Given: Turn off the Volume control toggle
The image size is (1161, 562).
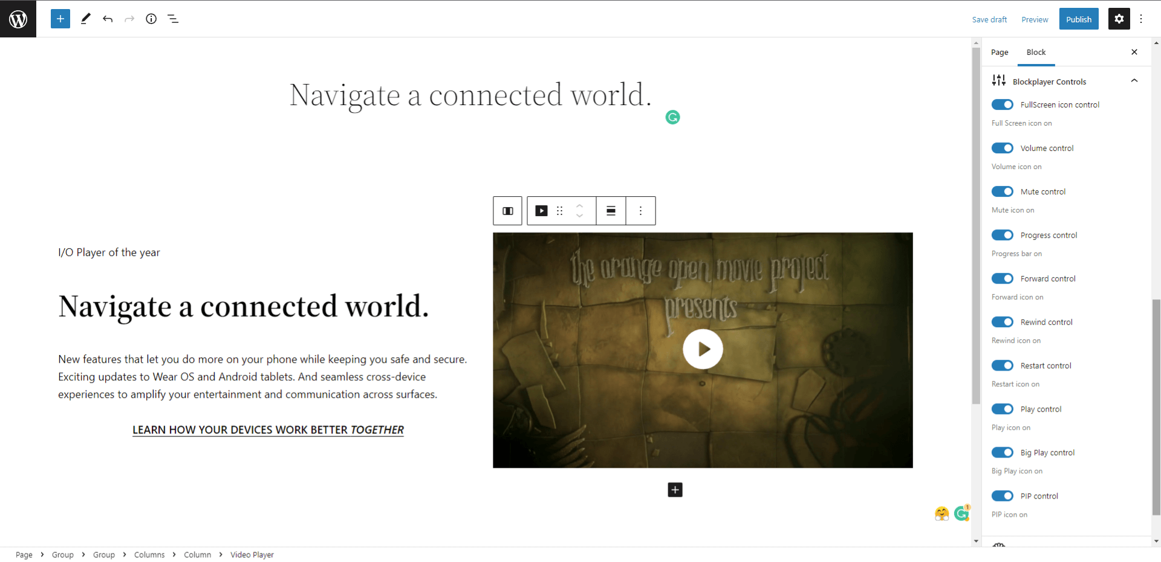Looking at the screenshot, I should [1003, 148].
